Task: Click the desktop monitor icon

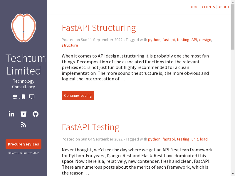Action: tap(32, 97)
